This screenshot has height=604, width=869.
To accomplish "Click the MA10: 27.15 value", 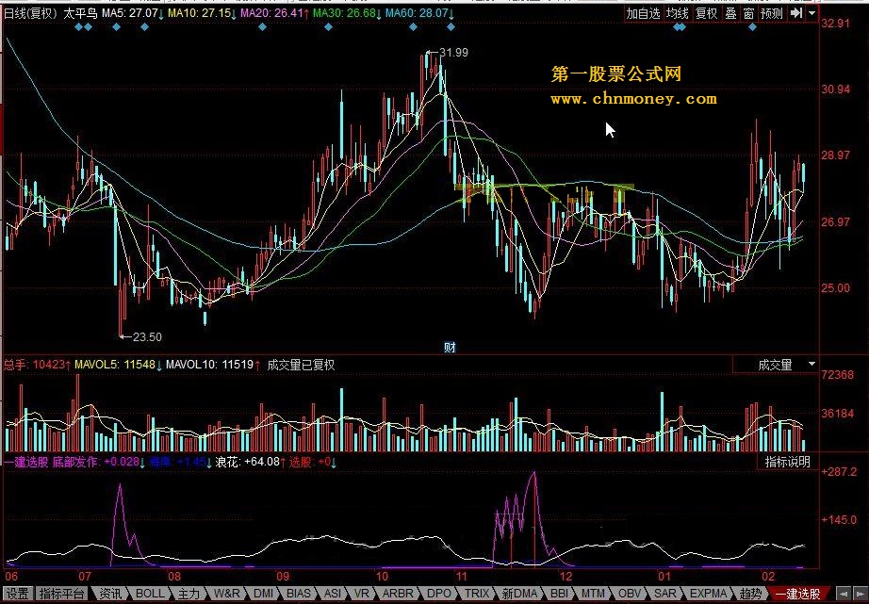I will pos(200,13).
